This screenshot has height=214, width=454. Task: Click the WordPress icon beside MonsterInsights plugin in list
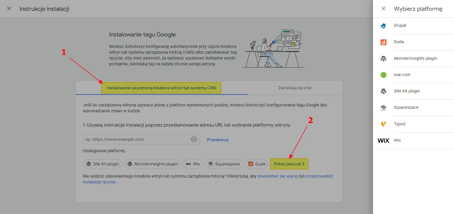click(x=384, y=58)
